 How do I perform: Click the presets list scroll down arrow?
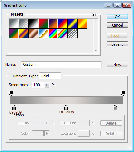pos(96,50)
